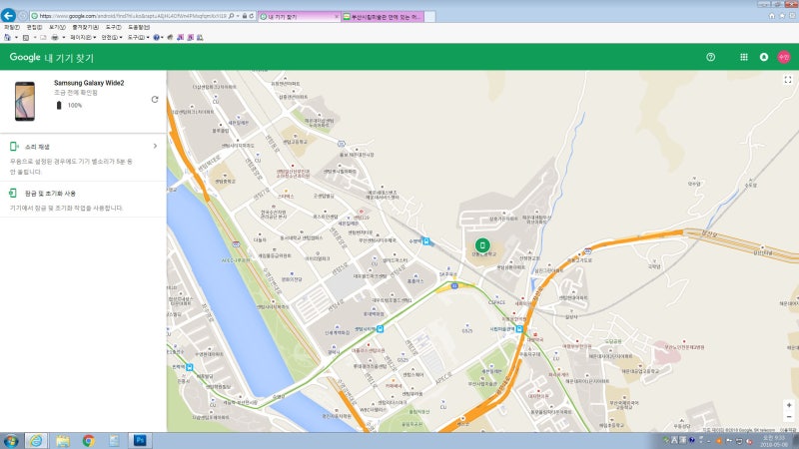
Task: Close the 내 기기 찾기 tab
Action: coord(336,16)
